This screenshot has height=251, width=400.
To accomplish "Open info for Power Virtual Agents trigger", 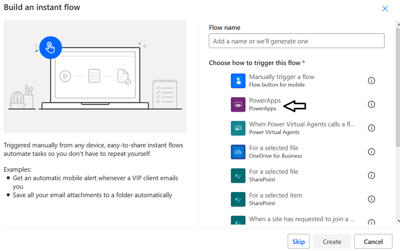I will (x=371, y=128).
